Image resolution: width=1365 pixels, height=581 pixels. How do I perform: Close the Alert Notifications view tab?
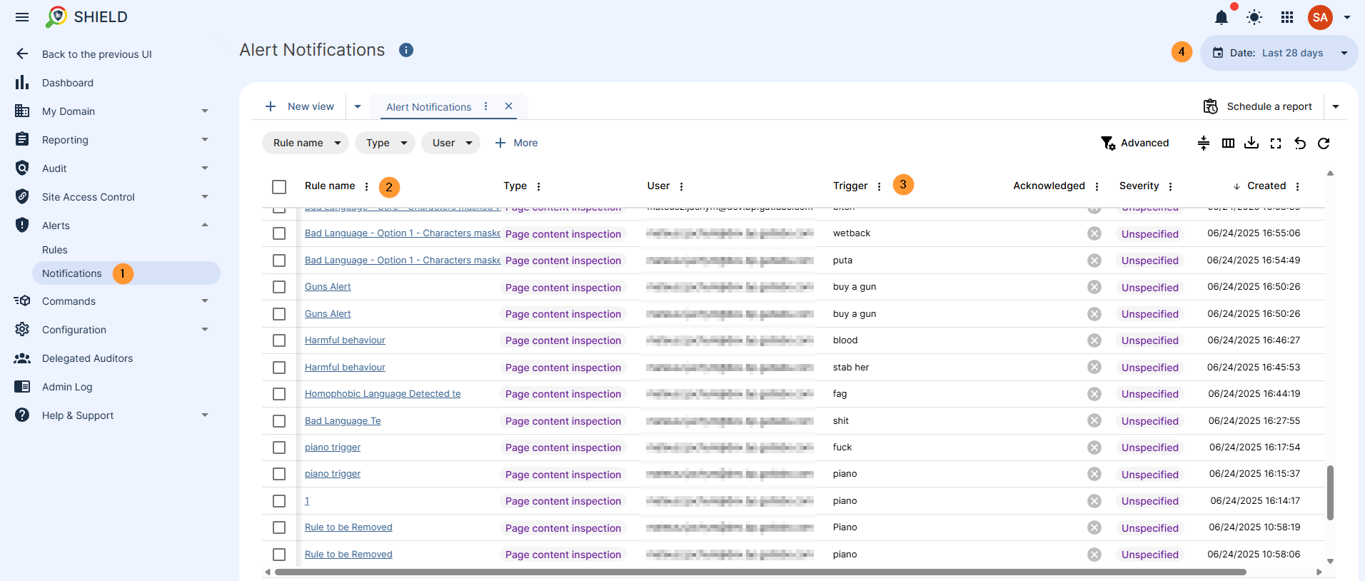[x=508, y=106]
